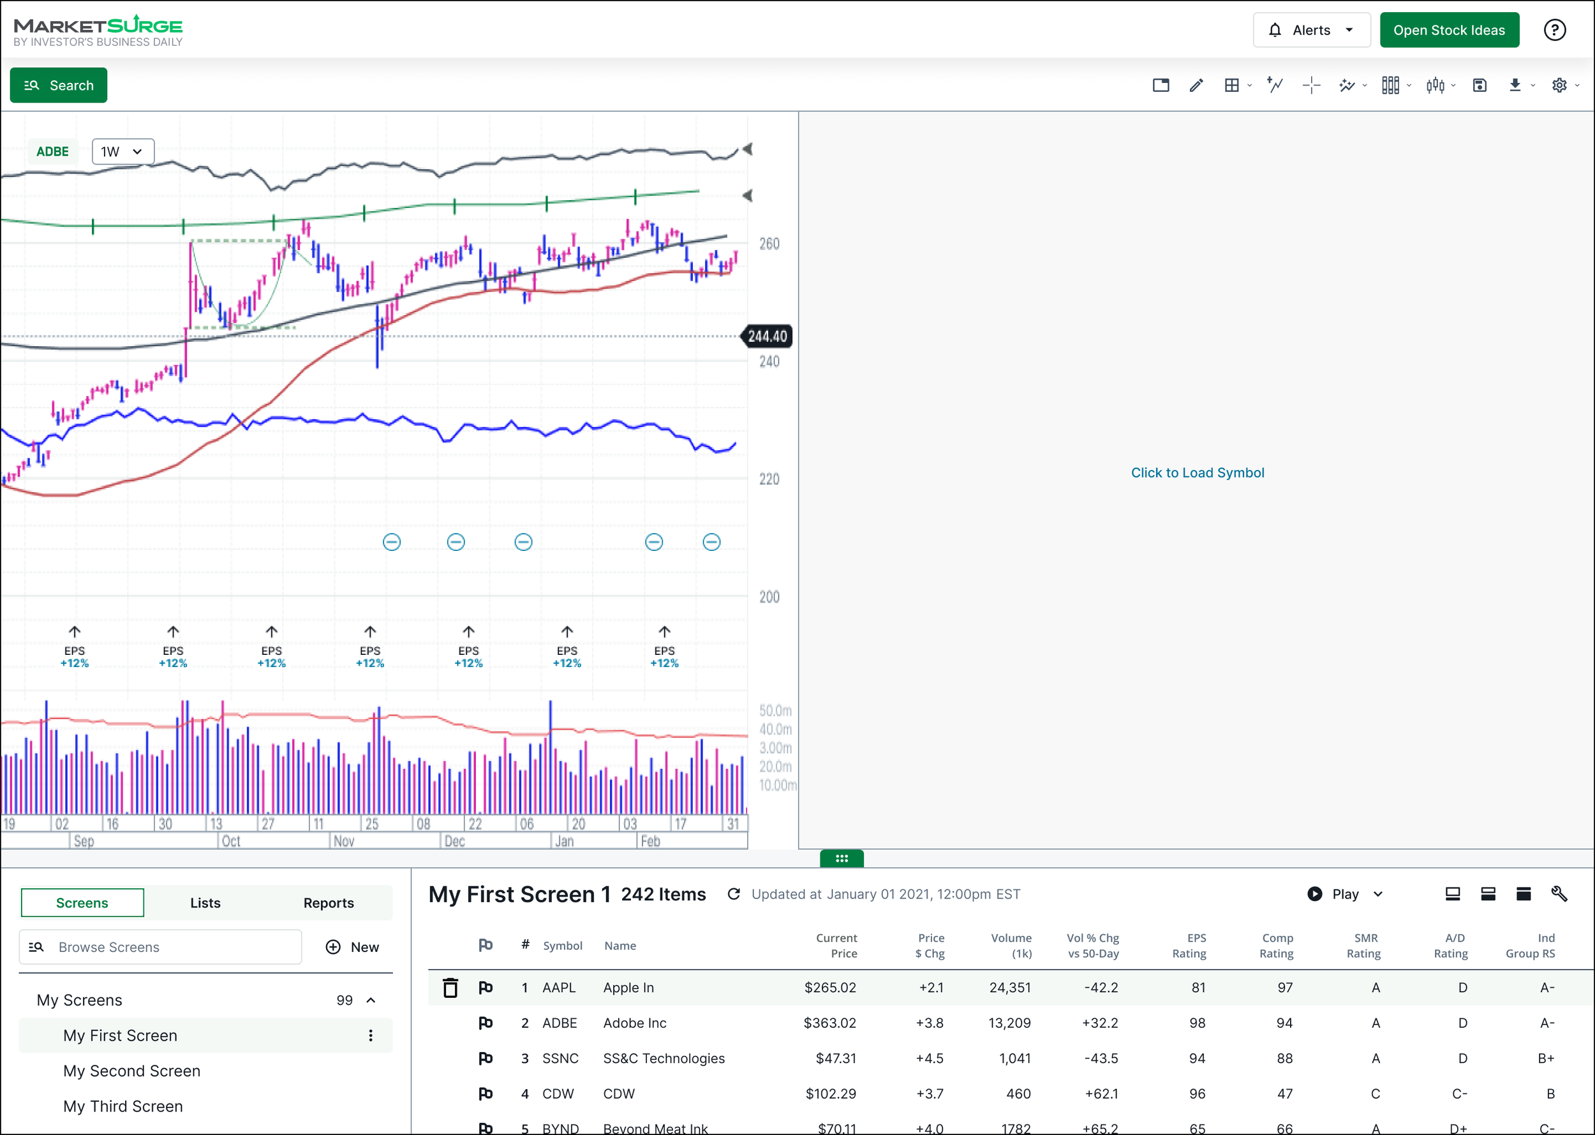
Task: Activate the crosshair cursor tool
Action: click(1312, 85)
